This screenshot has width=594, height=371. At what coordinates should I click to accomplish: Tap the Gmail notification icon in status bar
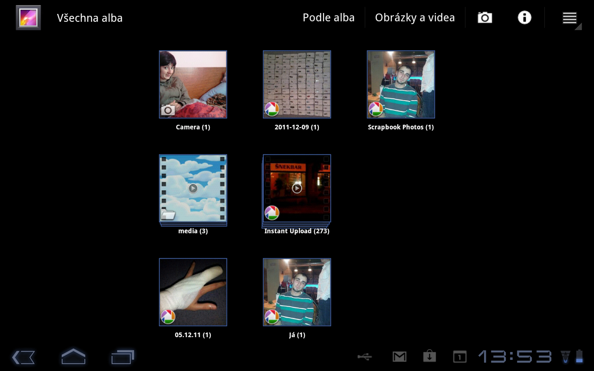(x=400, y=357)
